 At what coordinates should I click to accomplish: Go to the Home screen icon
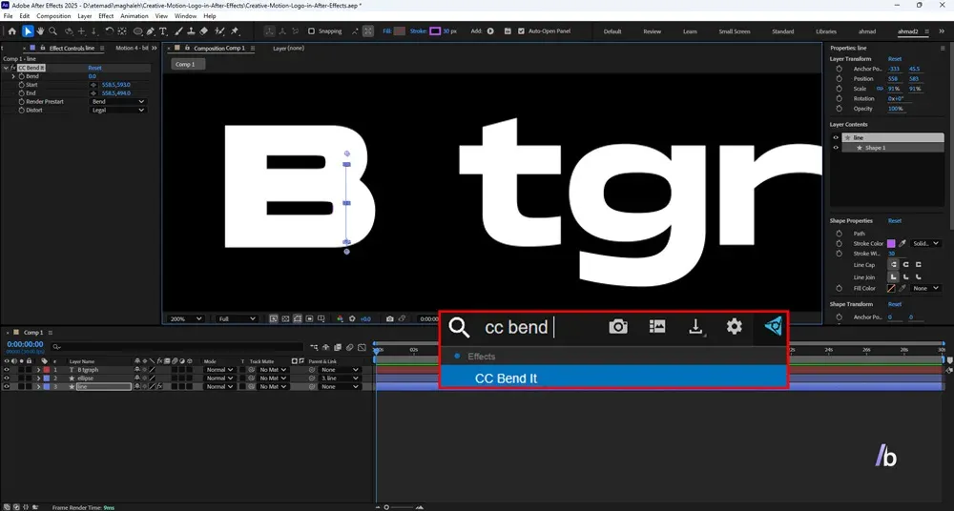[11, 31]
